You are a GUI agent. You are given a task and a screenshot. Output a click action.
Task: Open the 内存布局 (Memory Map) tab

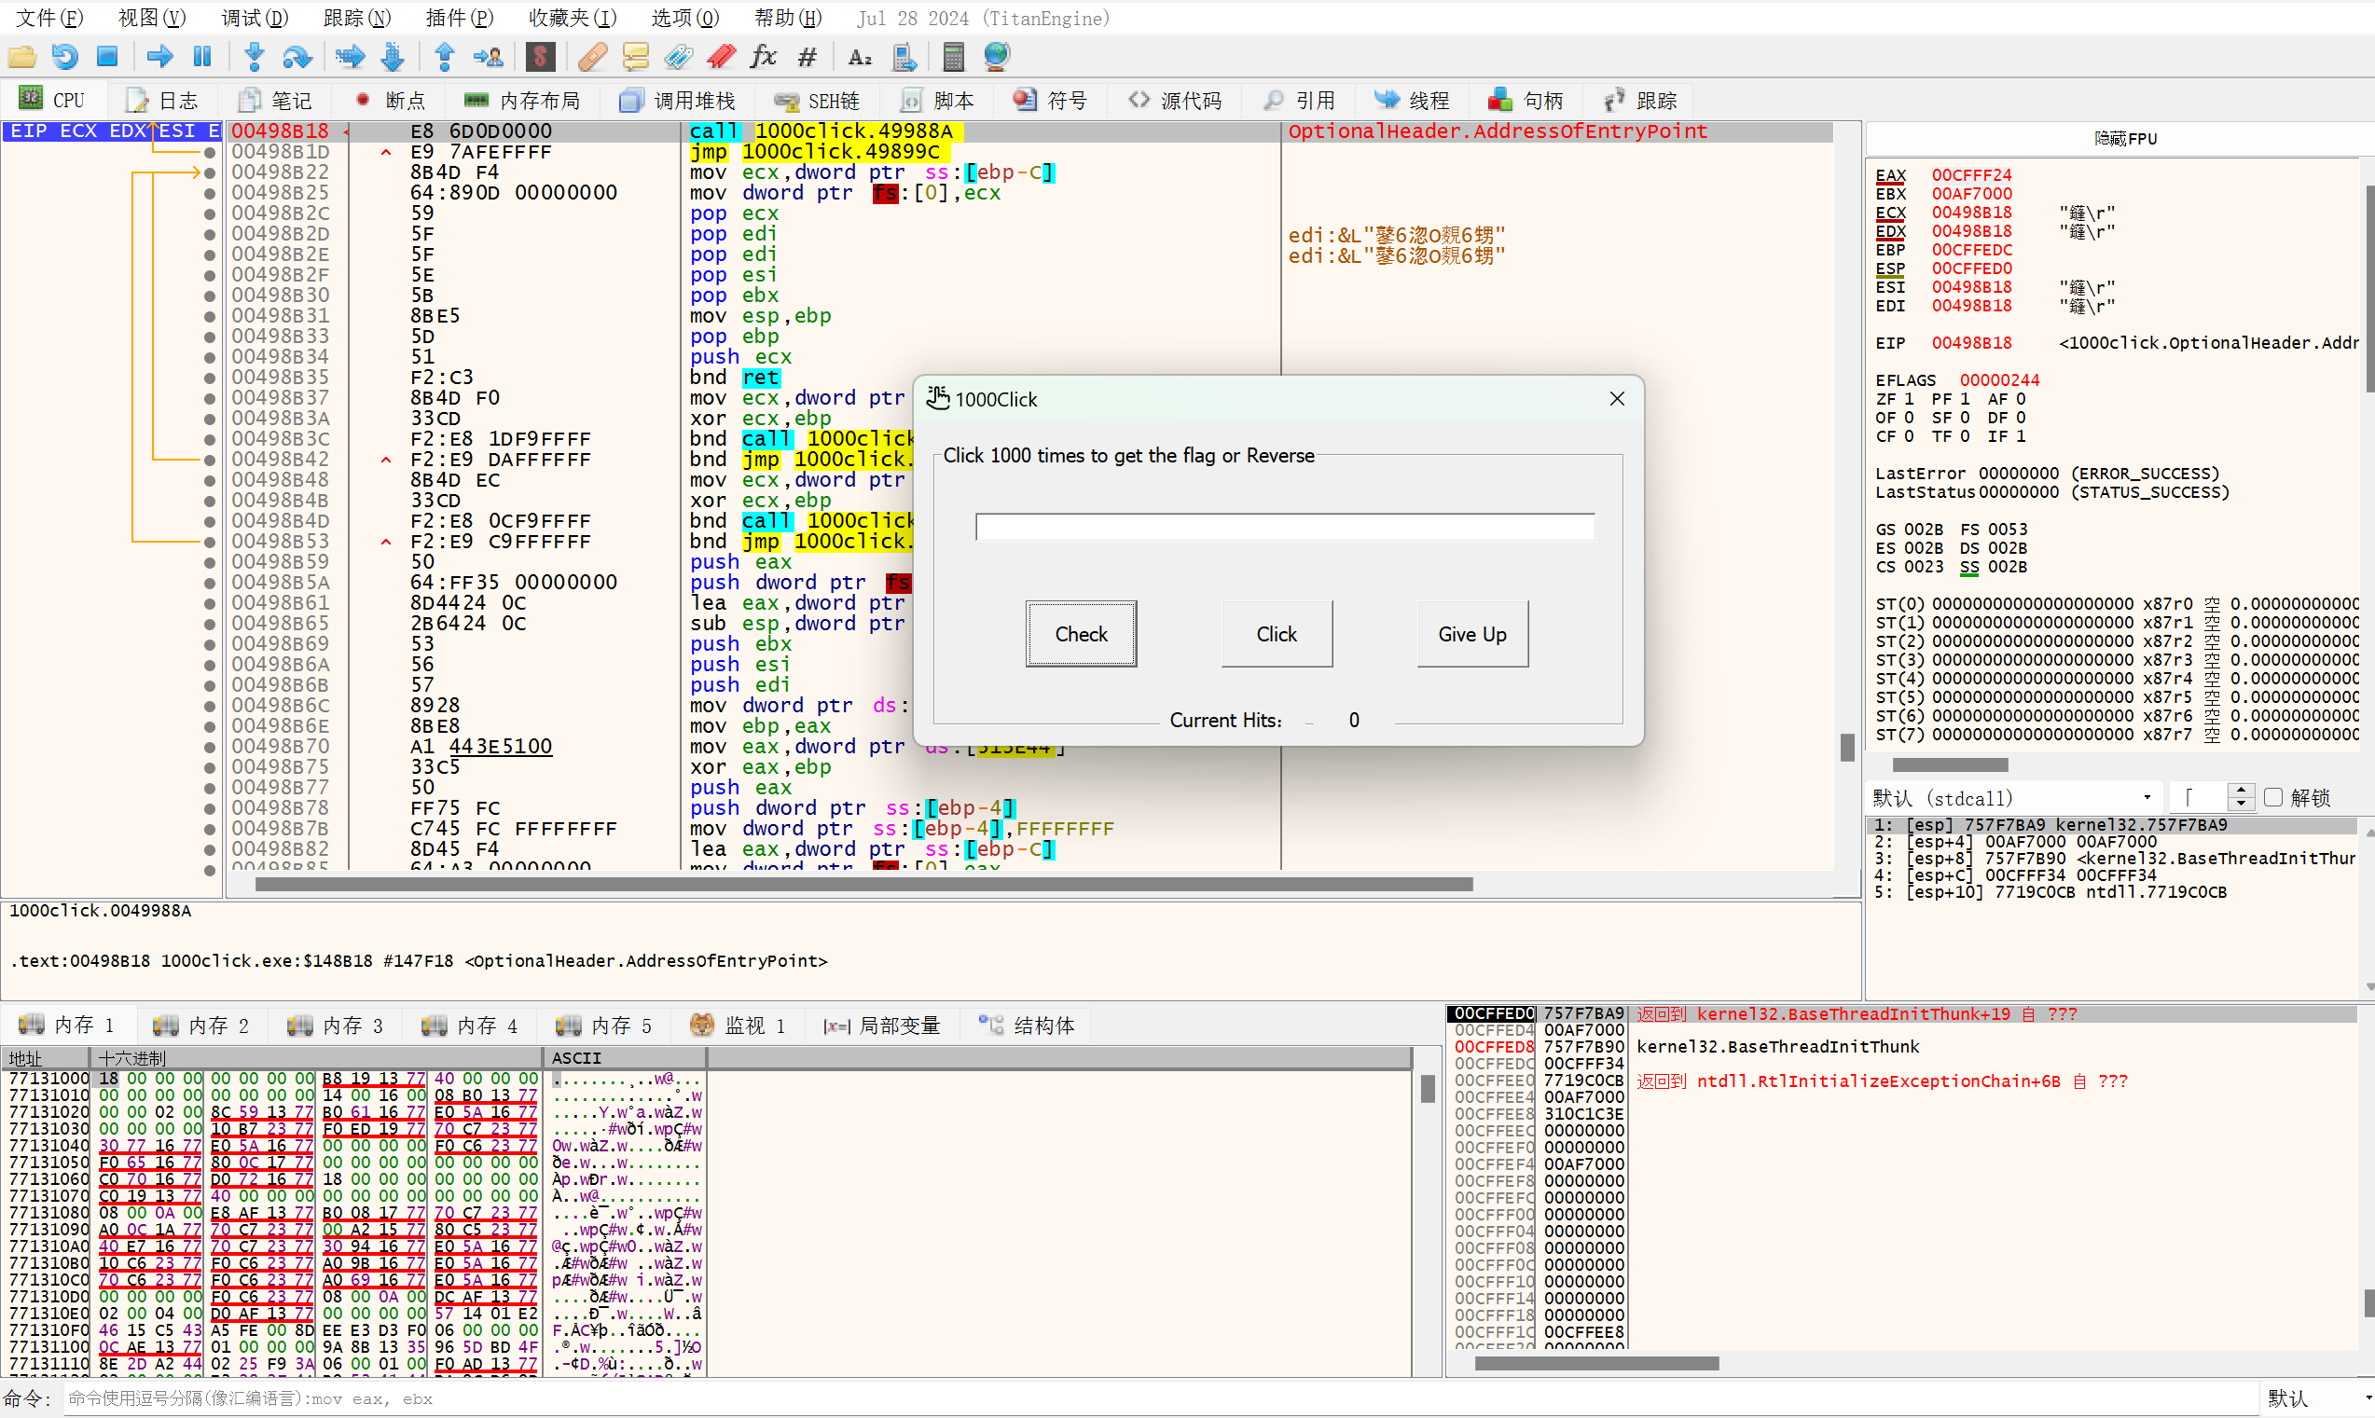(522, 101)
